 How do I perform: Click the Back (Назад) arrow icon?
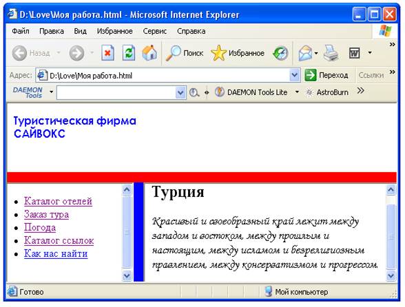pos(19,53)
